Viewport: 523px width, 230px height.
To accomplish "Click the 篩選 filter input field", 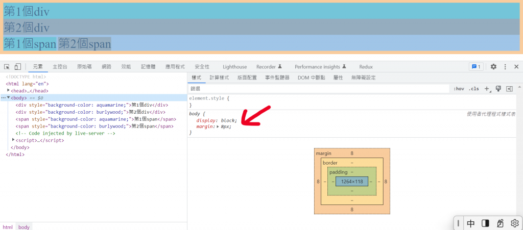I will [319, 89].
